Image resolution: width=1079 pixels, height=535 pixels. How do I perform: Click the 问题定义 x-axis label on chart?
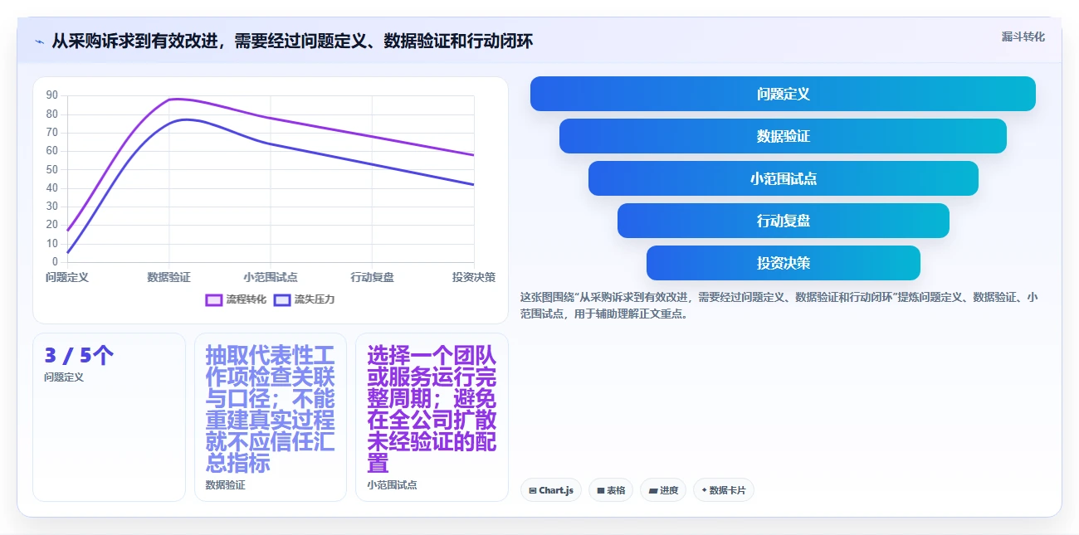coord(67,277)
